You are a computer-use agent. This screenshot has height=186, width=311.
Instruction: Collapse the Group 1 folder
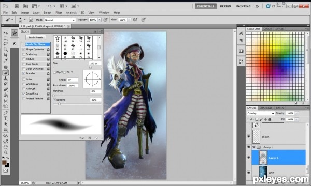[253, 147]
